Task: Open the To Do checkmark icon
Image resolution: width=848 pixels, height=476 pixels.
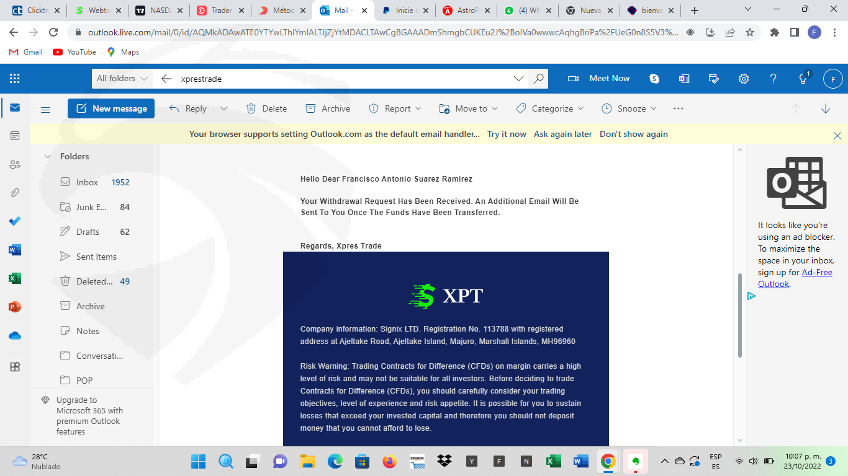Action: pyautogui.click(x=15, y=221)
